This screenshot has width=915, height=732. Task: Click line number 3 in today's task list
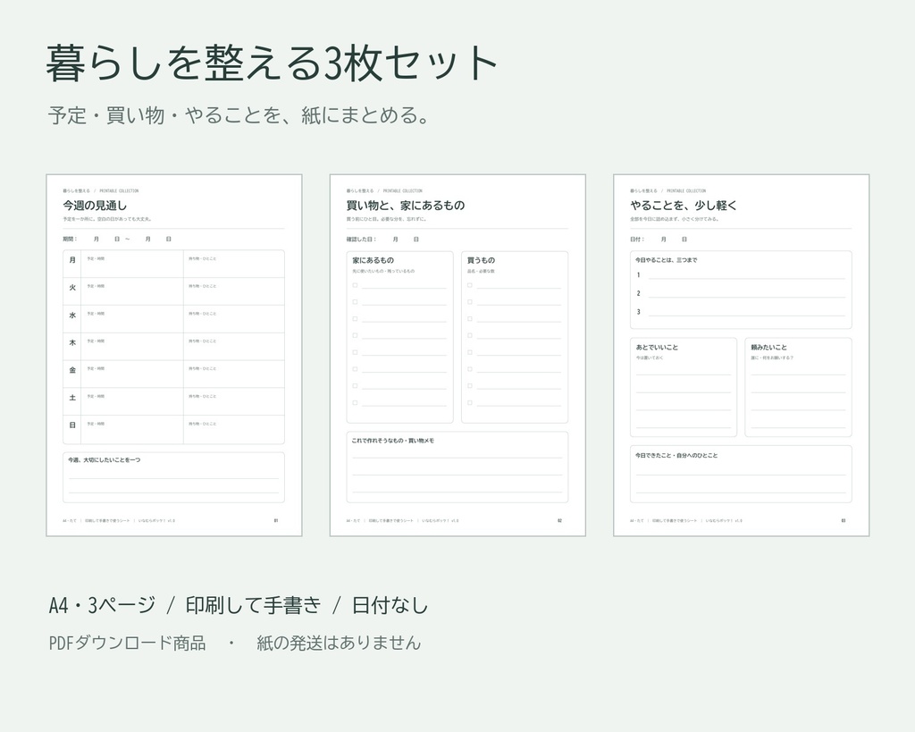pos(638,312)
